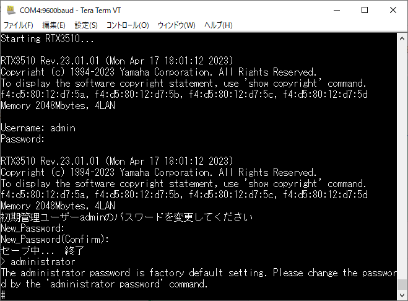Click the Tera Term icon in title bar
The width and height of the screenshot is (408, 301).
[x=10, y=10]
